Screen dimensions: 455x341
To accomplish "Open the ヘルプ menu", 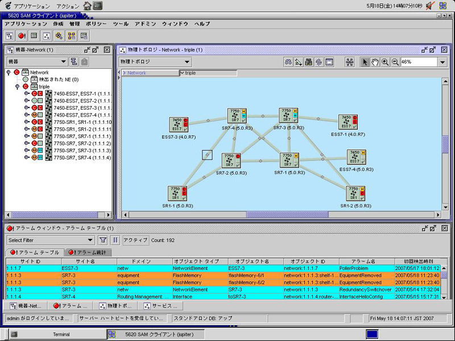I will tap(202, 24).
